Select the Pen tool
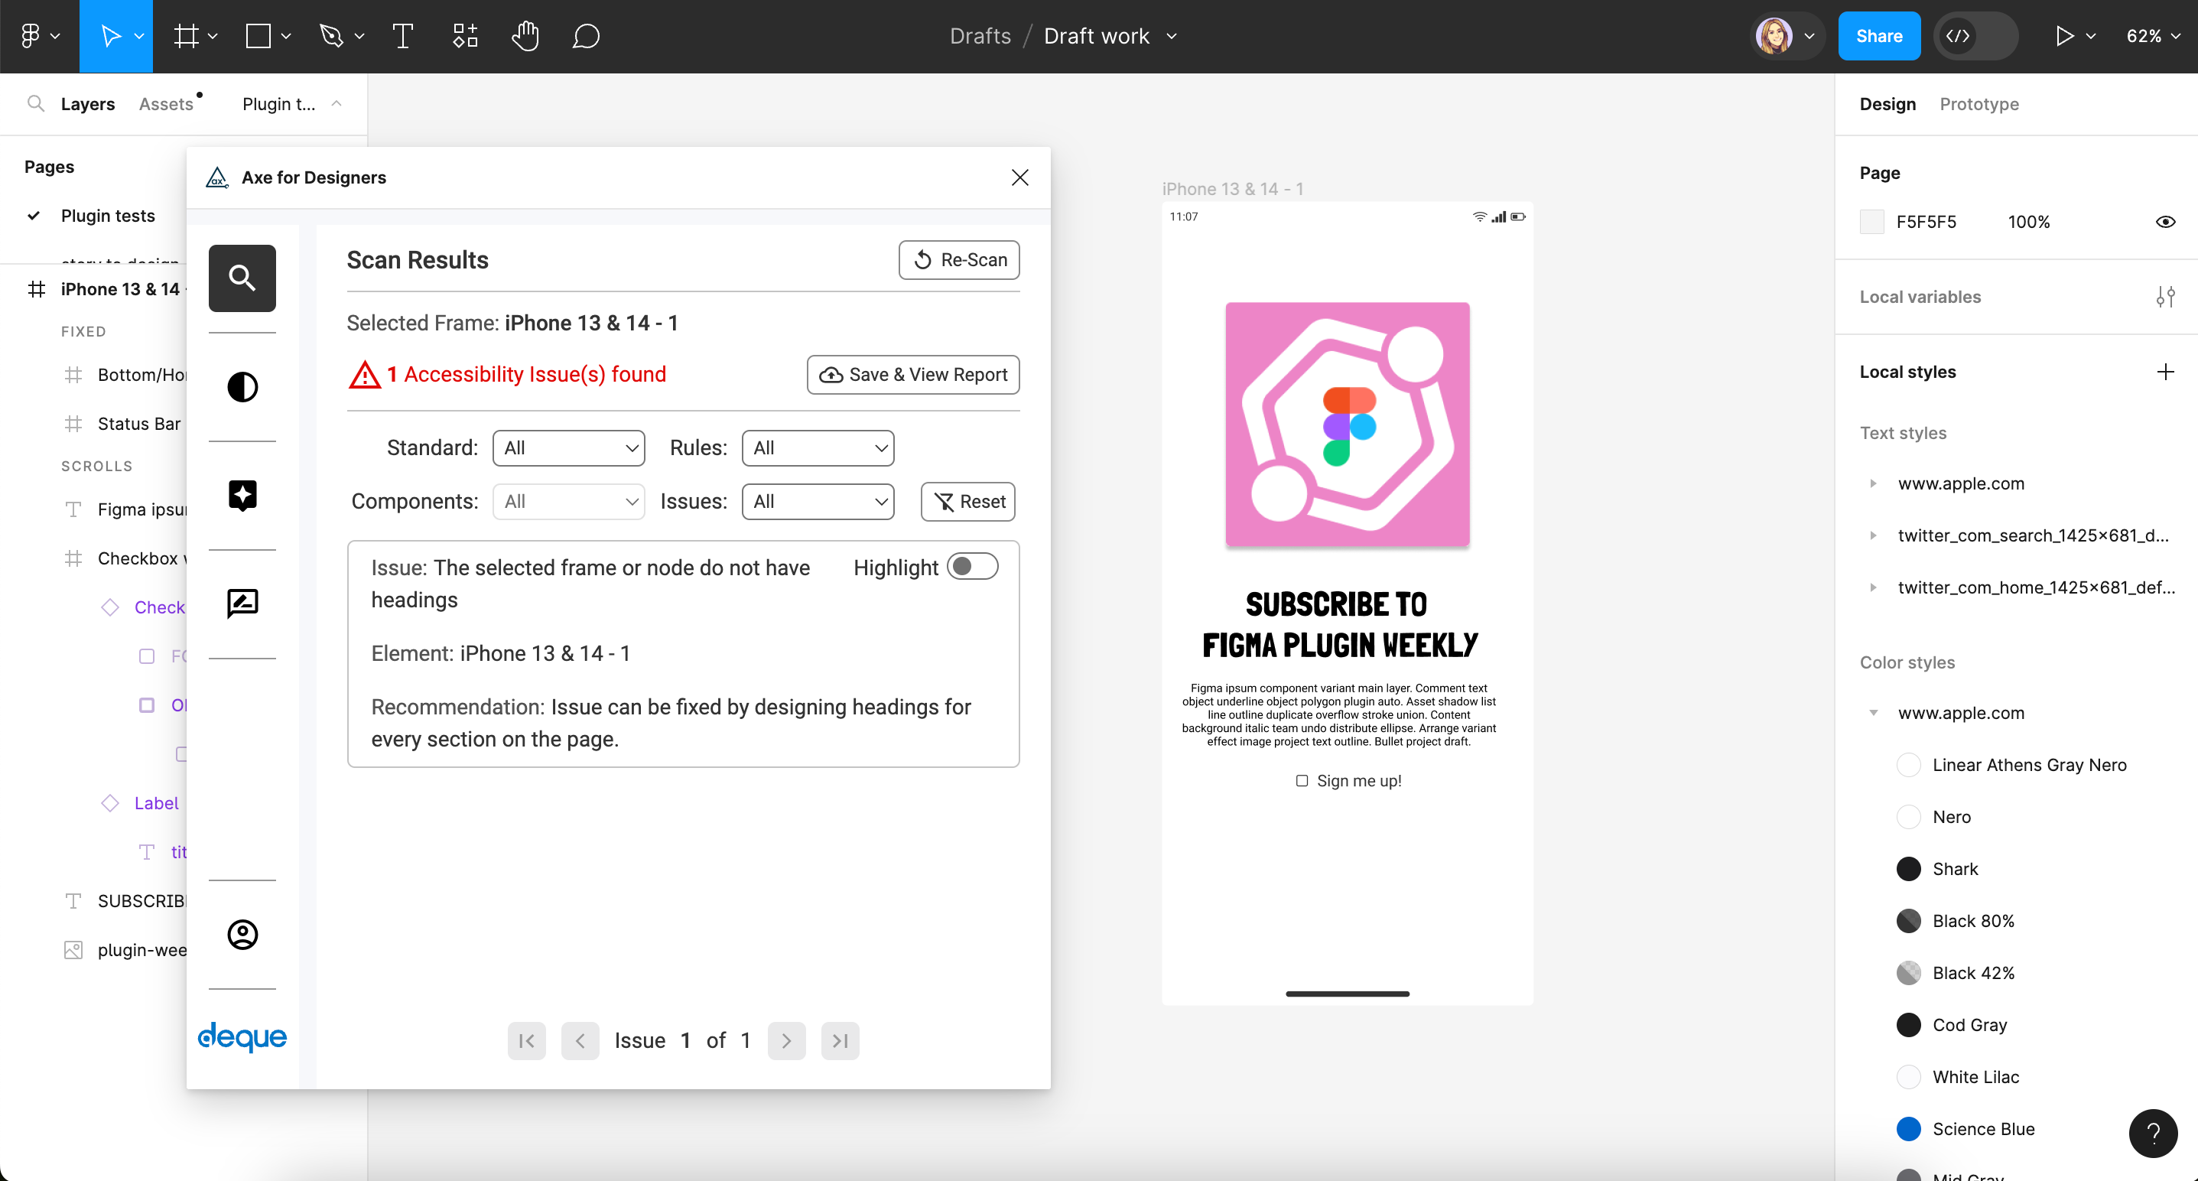The image size is (2198, 1181). click(331, 36)
